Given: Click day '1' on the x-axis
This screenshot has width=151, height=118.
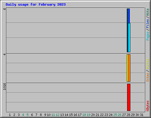Looking at the screenshot, I should [10, 115].
